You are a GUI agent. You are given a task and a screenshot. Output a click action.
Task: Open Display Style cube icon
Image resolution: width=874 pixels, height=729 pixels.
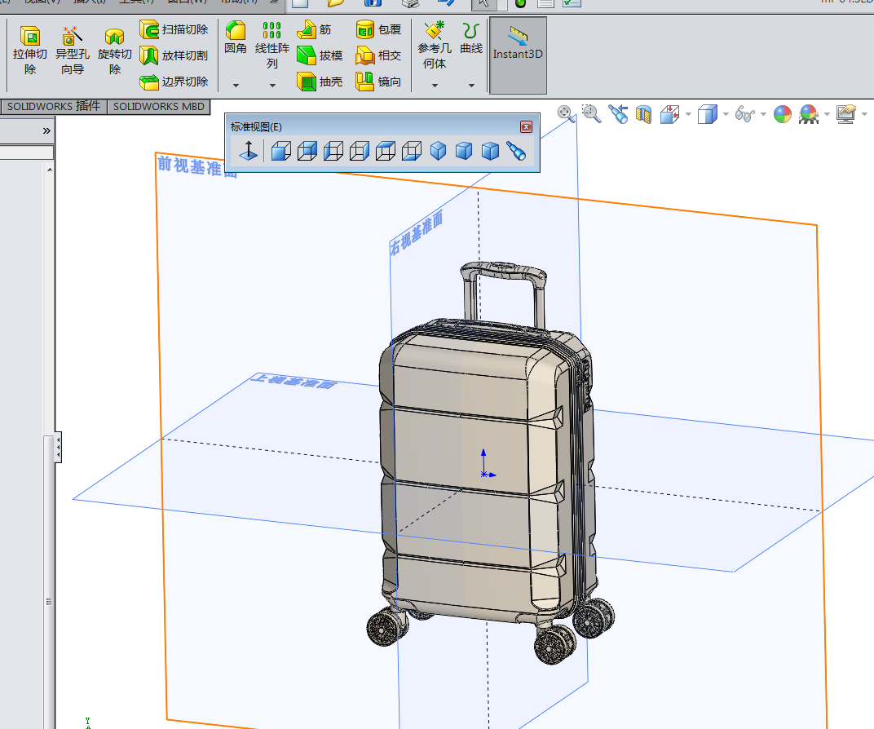pos(708,114)
